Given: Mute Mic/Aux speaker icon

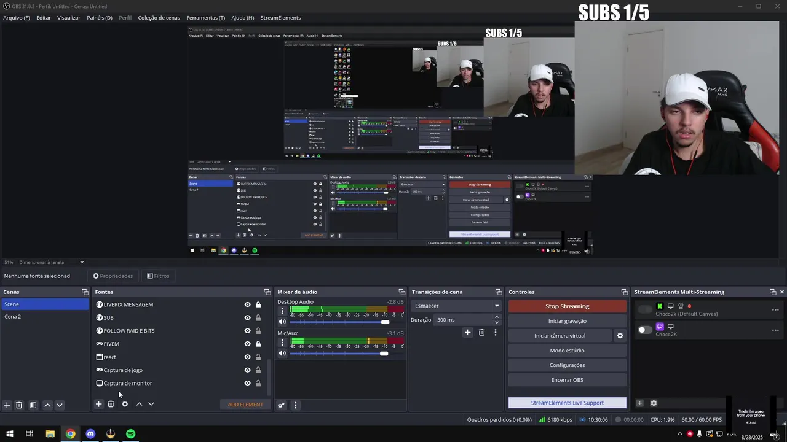Looking at the screenshot, I should 282,353.
